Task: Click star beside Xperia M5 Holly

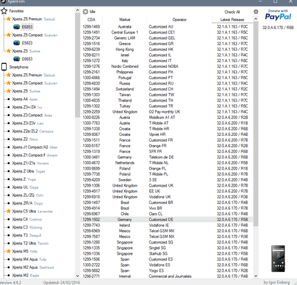Action: (x=9, y=251)
